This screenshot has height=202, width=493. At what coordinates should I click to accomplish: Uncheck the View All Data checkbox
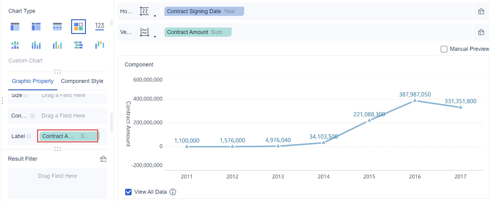129,192
